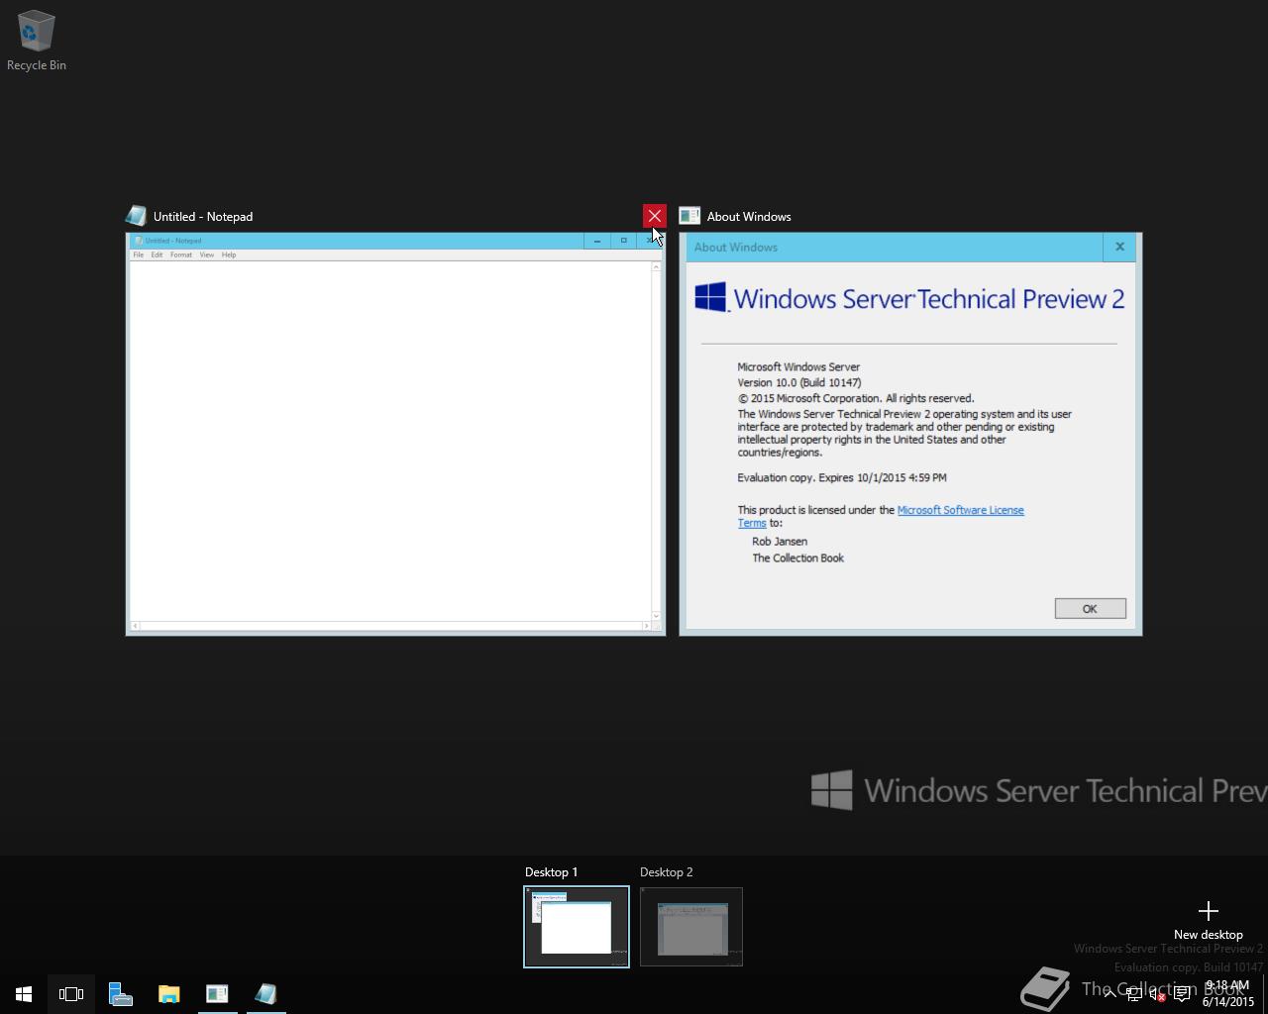The image size is (1268, 1014).
Task: Click the Help menu in Notepad preview
Action: [x=229, y=254]
